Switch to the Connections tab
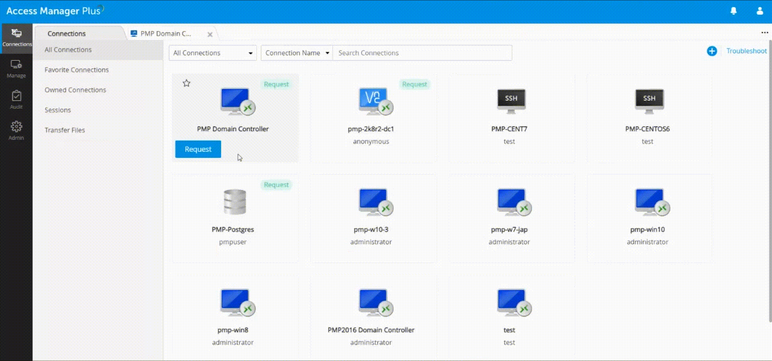The width and height of the screenshot is (772, 361). [67, 34]
